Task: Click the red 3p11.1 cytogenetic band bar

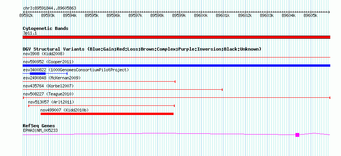Action: pyautogui.click(x=176, y=37)
